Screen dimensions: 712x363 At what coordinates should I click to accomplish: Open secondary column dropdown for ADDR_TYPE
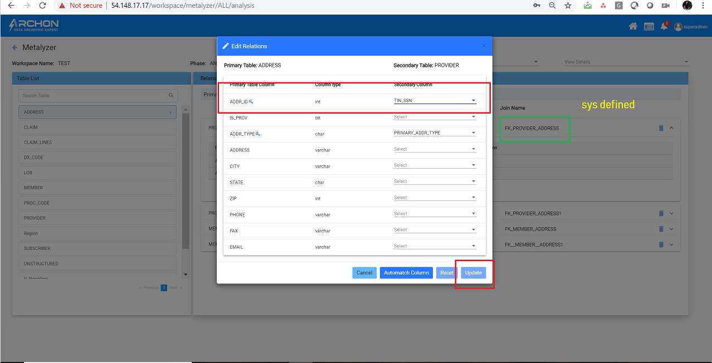click(435, 133)
